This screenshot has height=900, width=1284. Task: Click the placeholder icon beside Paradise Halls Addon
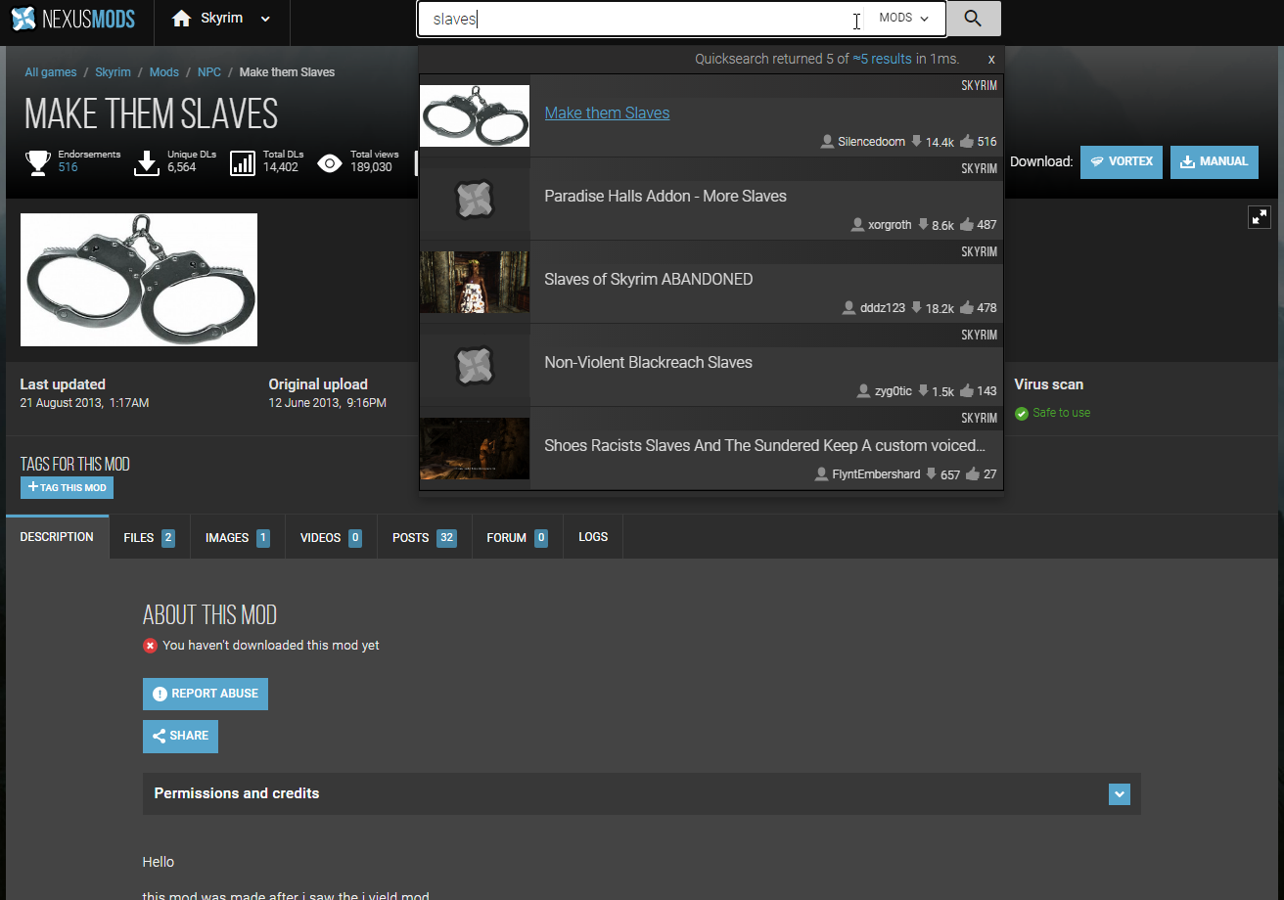[x=475, y=200]
